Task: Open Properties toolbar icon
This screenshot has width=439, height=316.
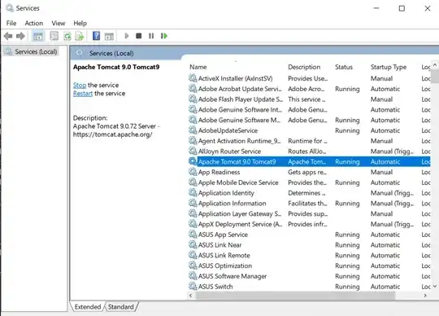Action: (x=54, y=36)
